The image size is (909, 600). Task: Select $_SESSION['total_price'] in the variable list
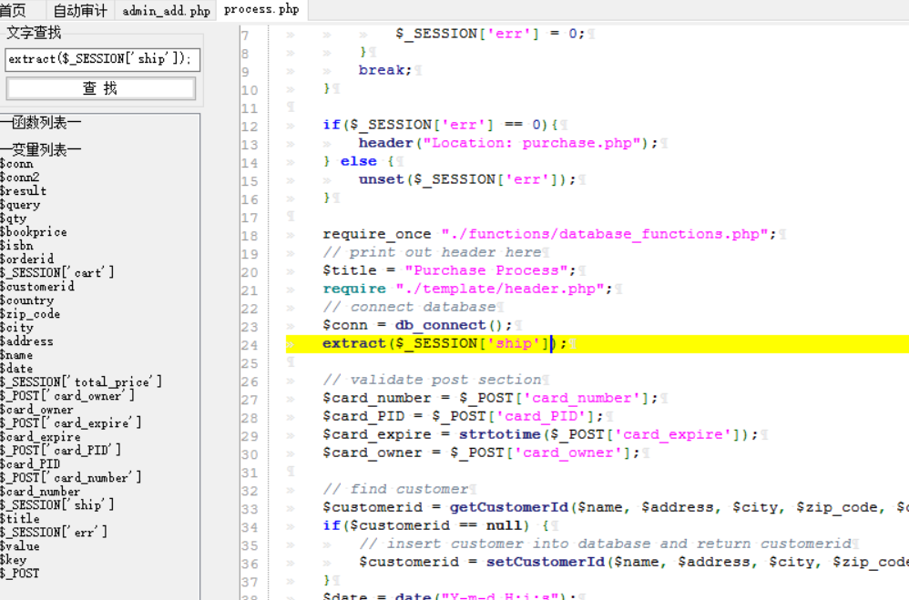(81, 382)
